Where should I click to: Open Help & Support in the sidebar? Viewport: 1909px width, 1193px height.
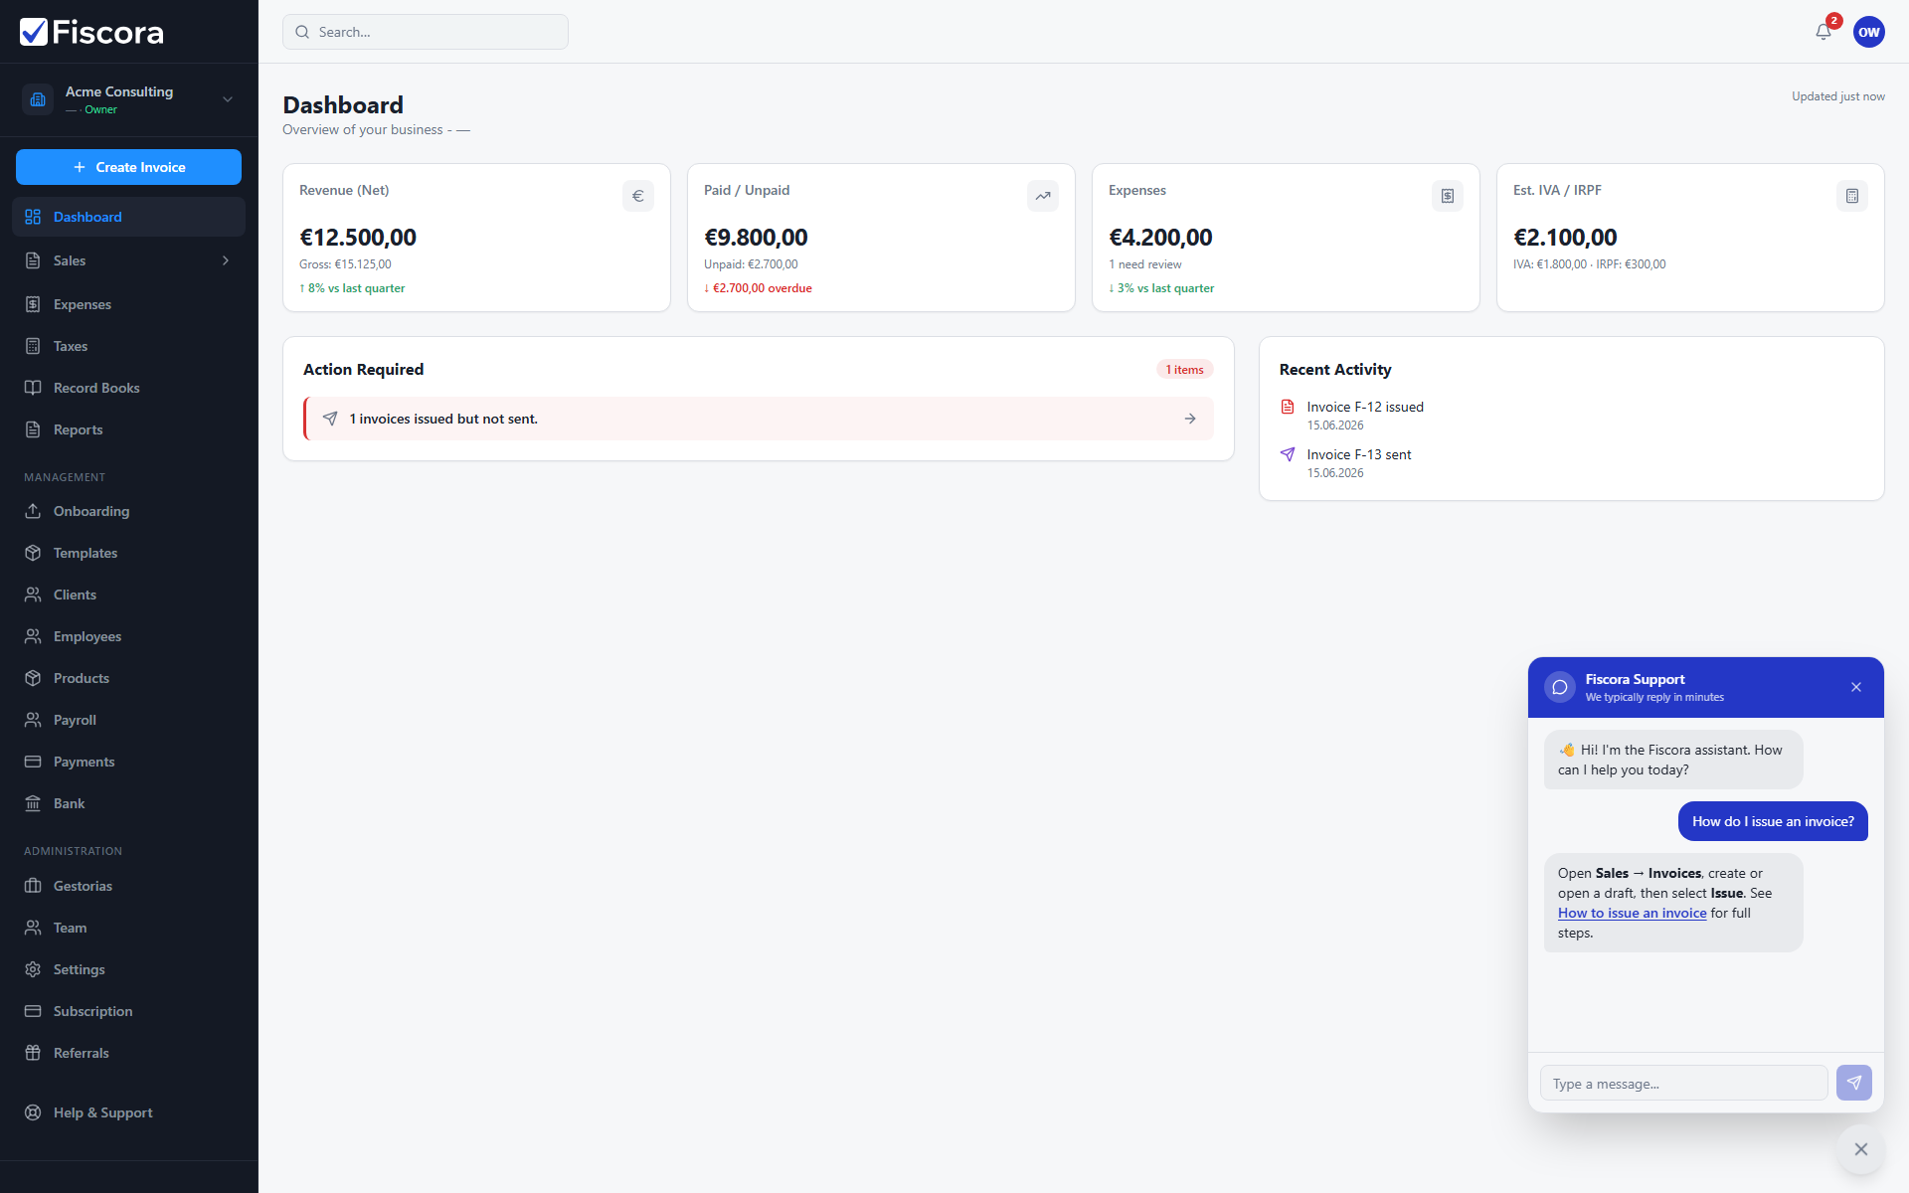(x=128, y=1112)
